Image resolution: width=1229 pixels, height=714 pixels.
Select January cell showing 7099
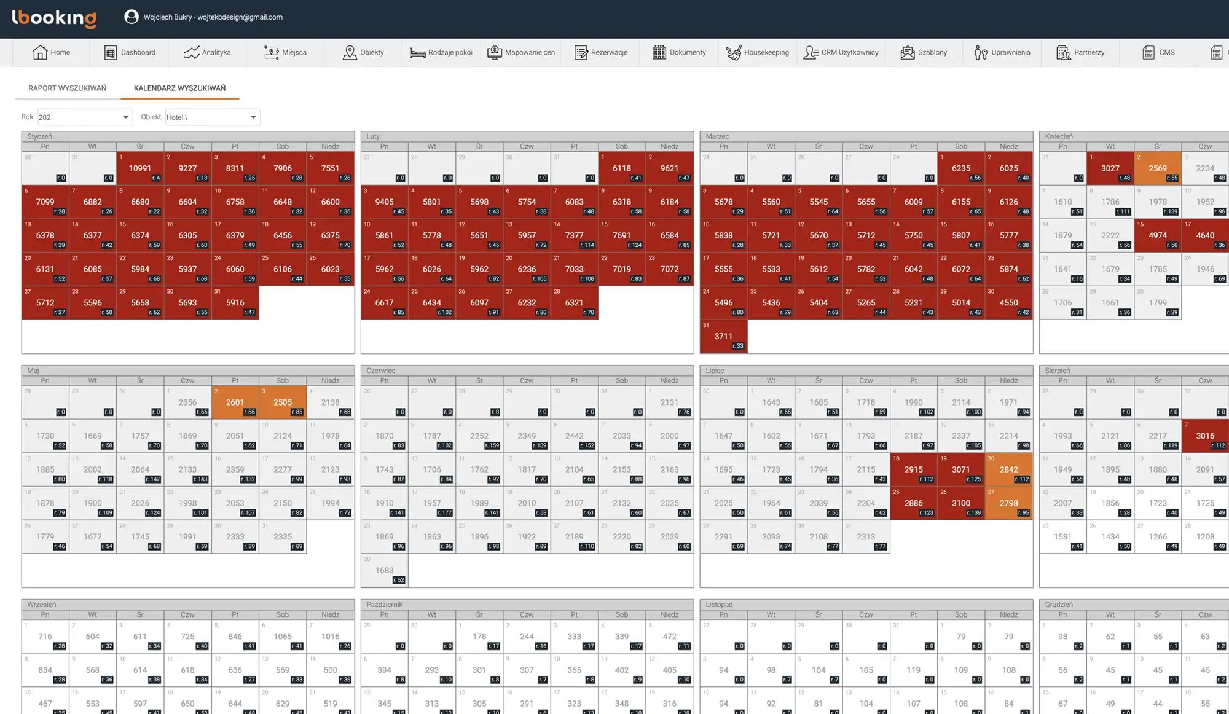coord(45,202)
